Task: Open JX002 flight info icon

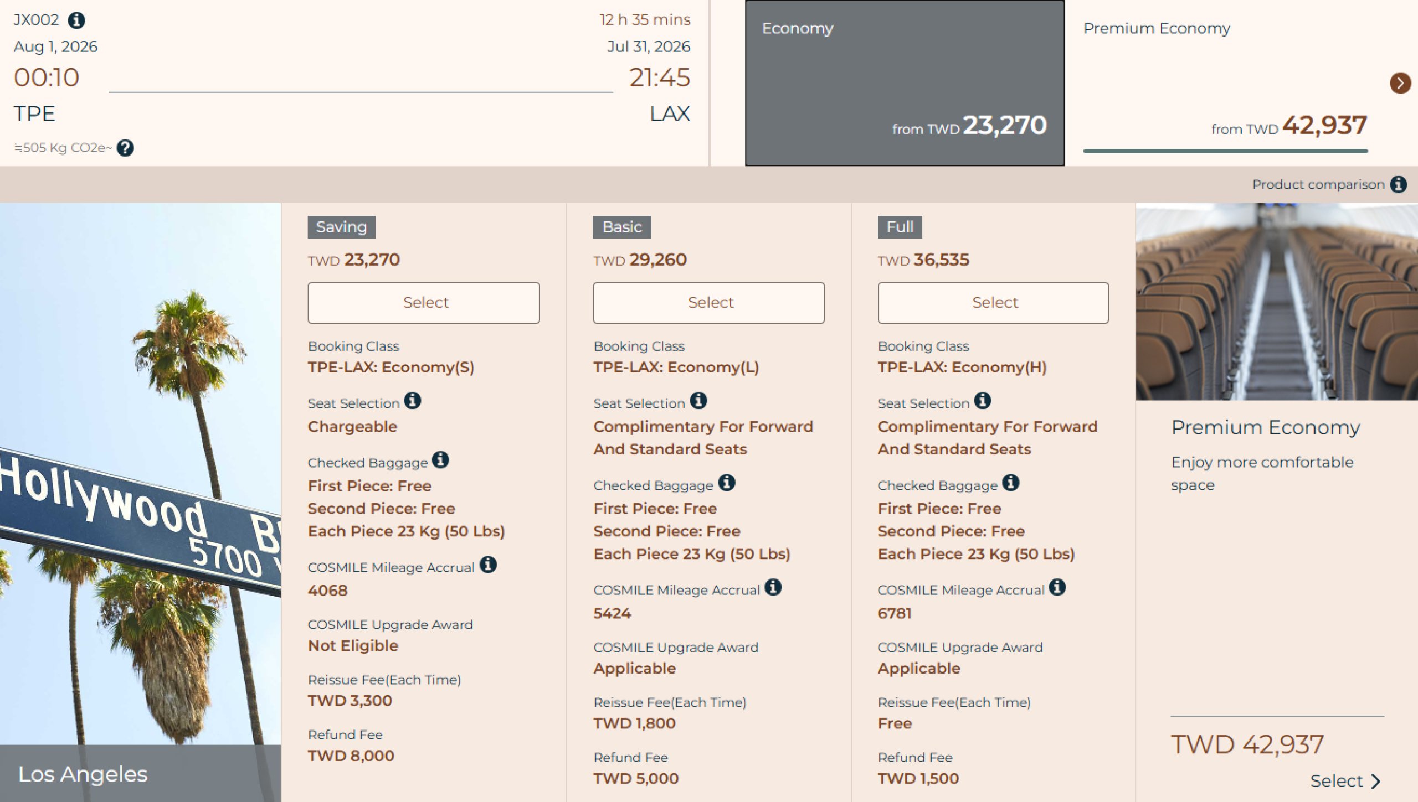Action: tap(76, 20)
